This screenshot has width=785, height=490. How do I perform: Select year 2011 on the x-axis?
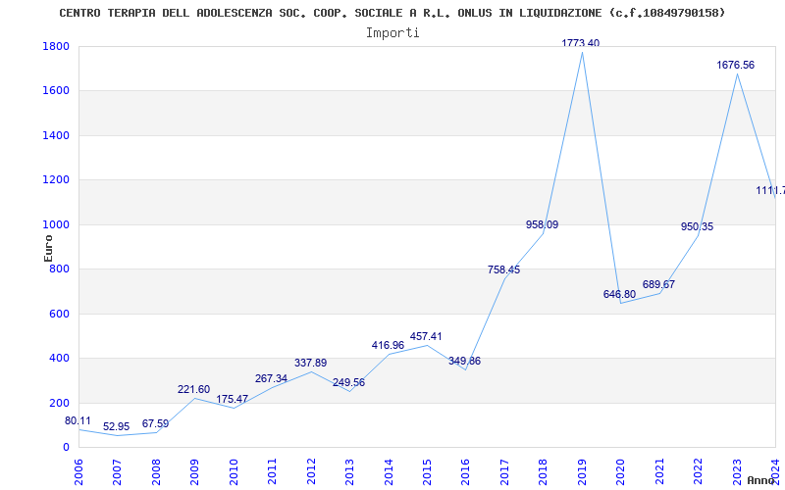click(273, 471)
